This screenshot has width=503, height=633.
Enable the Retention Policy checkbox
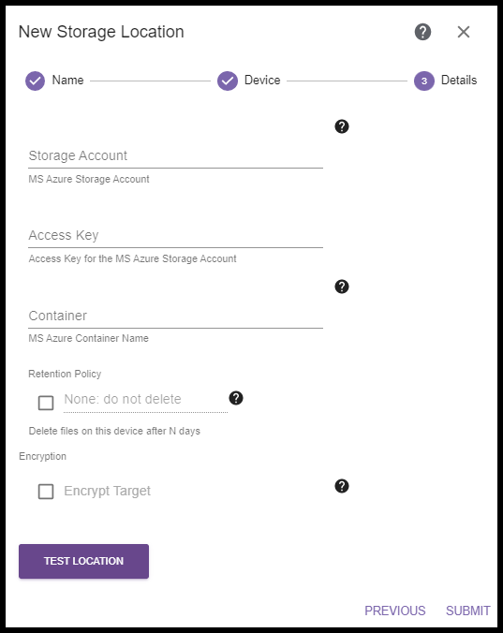point(46,403)
